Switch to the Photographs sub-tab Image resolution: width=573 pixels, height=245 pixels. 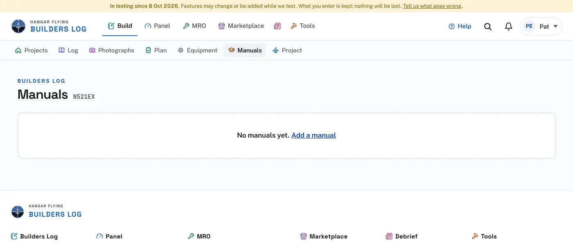pyautogui.click(x=112, y=50)
